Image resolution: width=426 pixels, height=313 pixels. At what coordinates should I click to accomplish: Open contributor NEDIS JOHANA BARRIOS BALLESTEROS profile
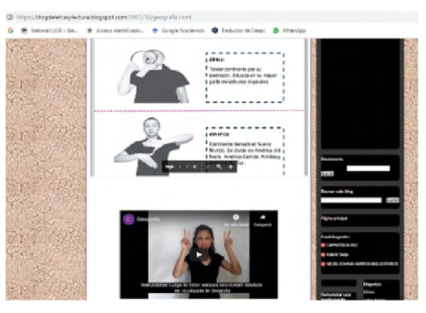pyautogui.click(x=362, y=263)
